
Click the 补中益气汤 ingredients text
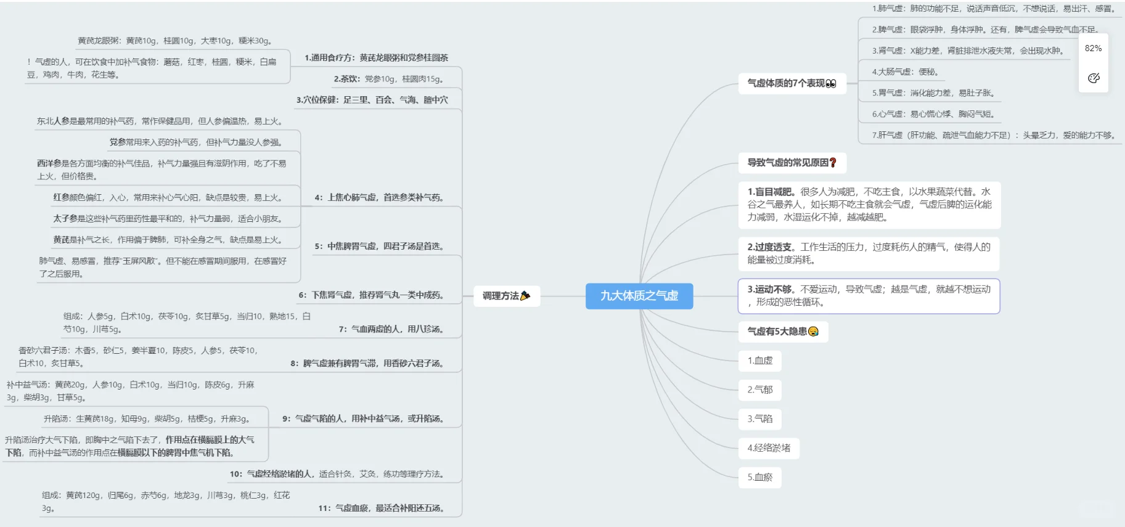(x=131, y=391)
